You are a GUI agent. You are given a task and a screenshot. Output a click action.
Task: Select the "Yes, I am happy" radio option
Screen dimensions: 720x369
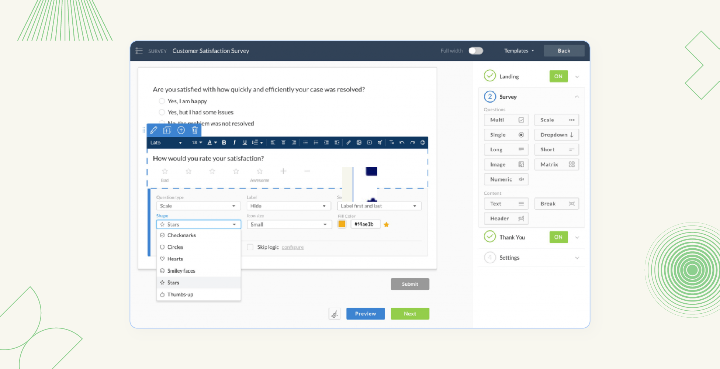click(x=162, y=101)
